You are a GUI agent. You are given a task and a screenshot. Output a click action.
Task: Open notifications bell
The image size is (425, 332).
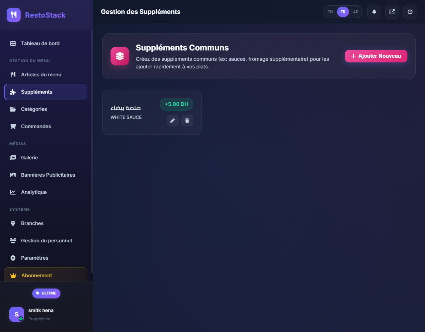[374, 12]
